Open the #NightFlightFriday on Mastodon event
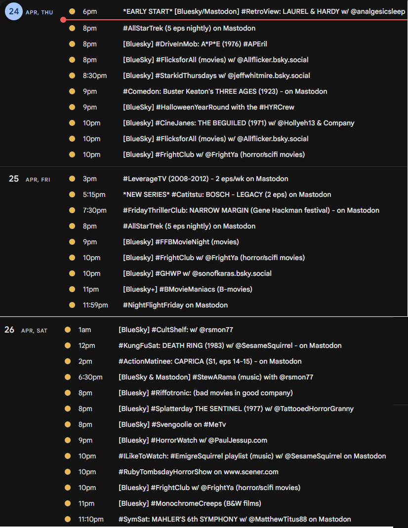 (x=175, y=305)
